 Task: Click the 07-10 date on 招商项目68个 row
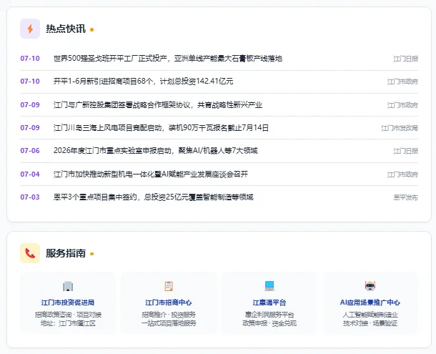coord(30,82)
